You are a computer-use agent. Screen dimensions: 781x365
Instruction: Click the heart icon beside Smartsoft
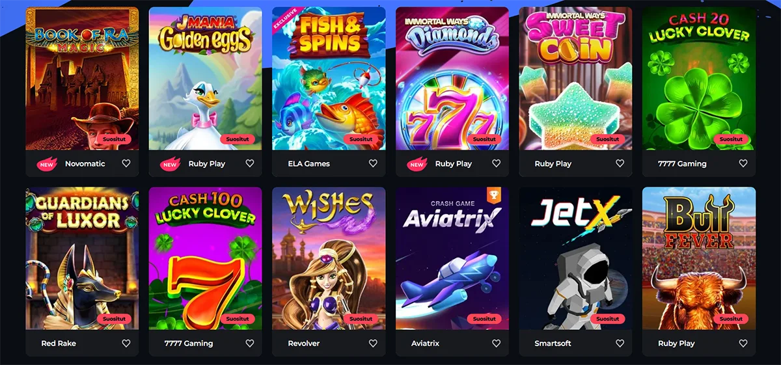(x=620, y=344)
